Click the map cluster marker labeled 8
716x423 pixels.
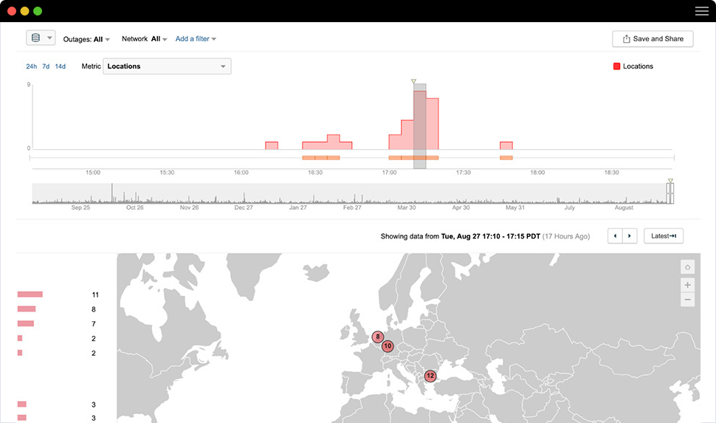click(378, 337)
